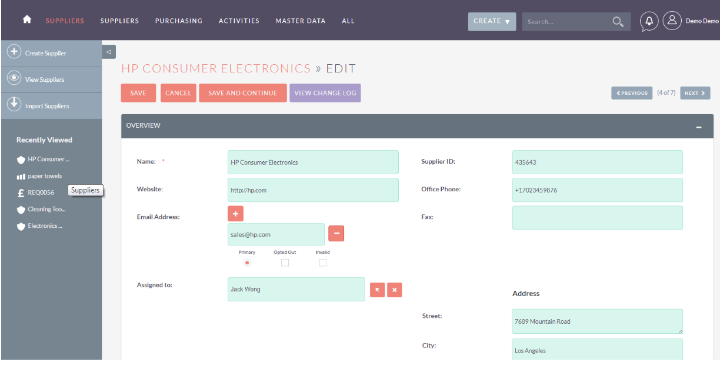The height and width of the screenshot is (365, 720).
Task: Open the highlighted SUPPLIERS module tab
Action: (65, 21)
